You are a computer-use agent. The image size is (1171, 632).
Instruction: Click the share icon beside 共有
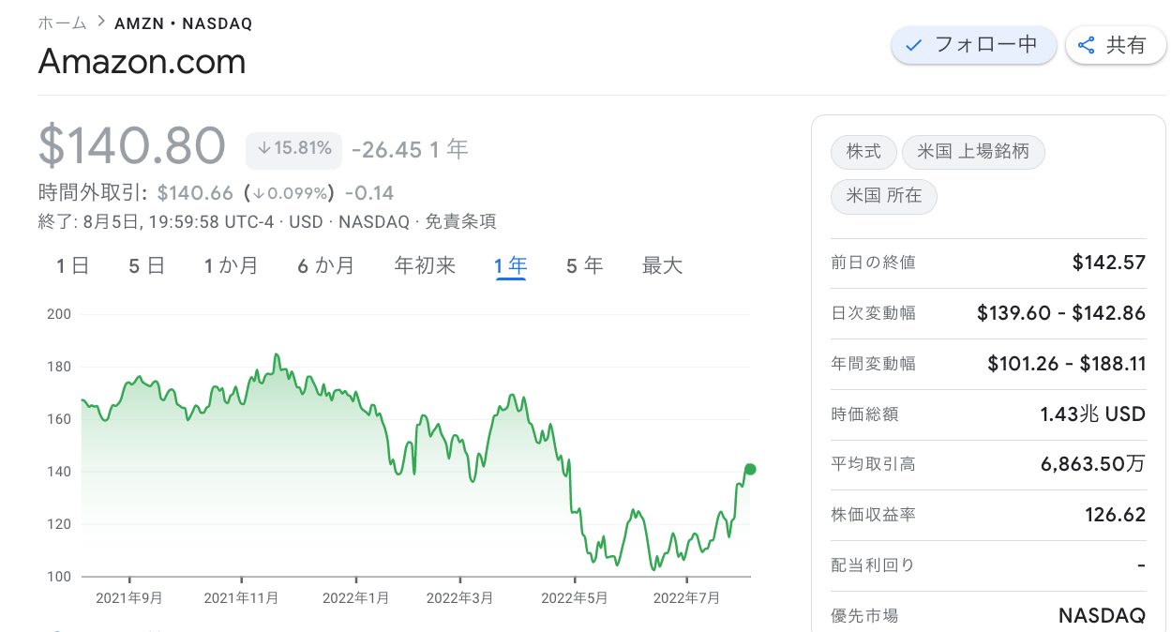(x=1087, y=45)
